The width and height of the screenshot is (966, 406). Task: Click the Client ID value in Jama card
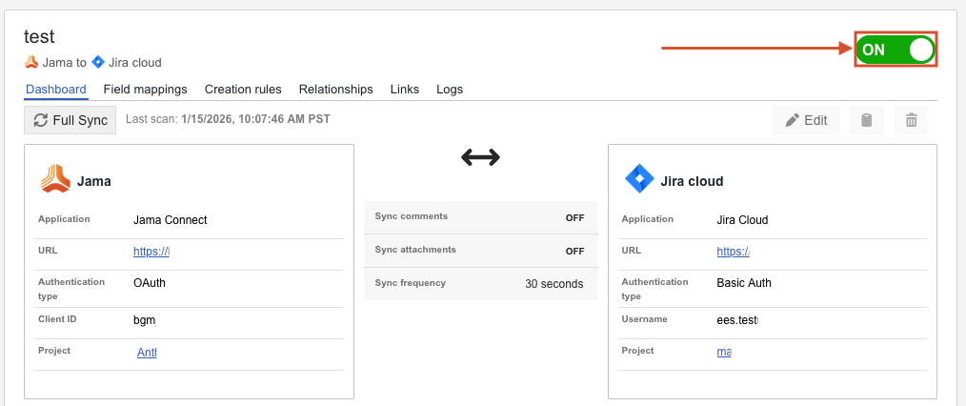pyautogui.click(x=144, y=320)
